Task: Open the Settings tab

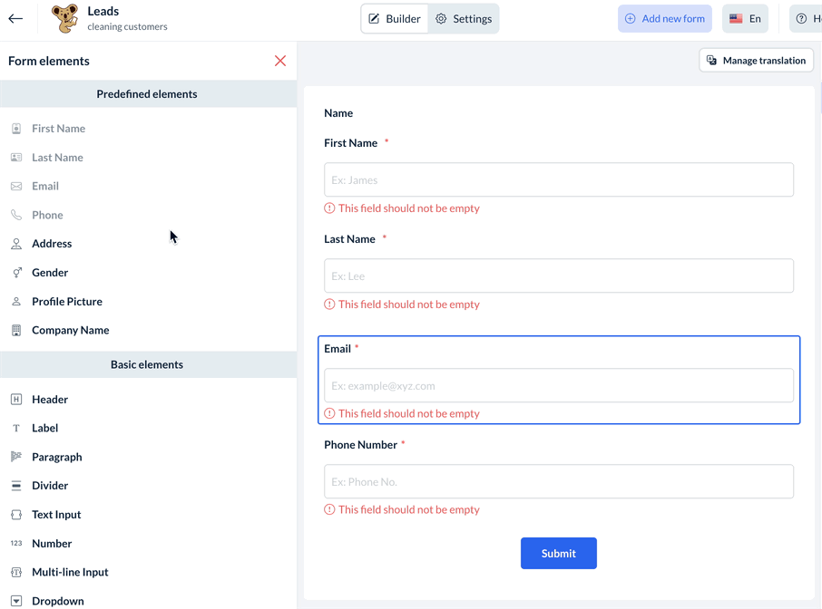Action: [464, 18]
